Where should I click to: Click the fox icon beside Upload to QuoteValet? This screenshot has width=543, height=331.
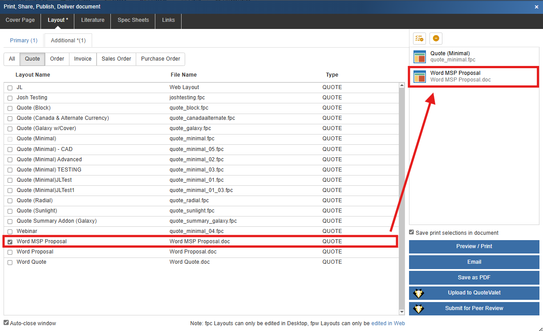pos(418,293)
